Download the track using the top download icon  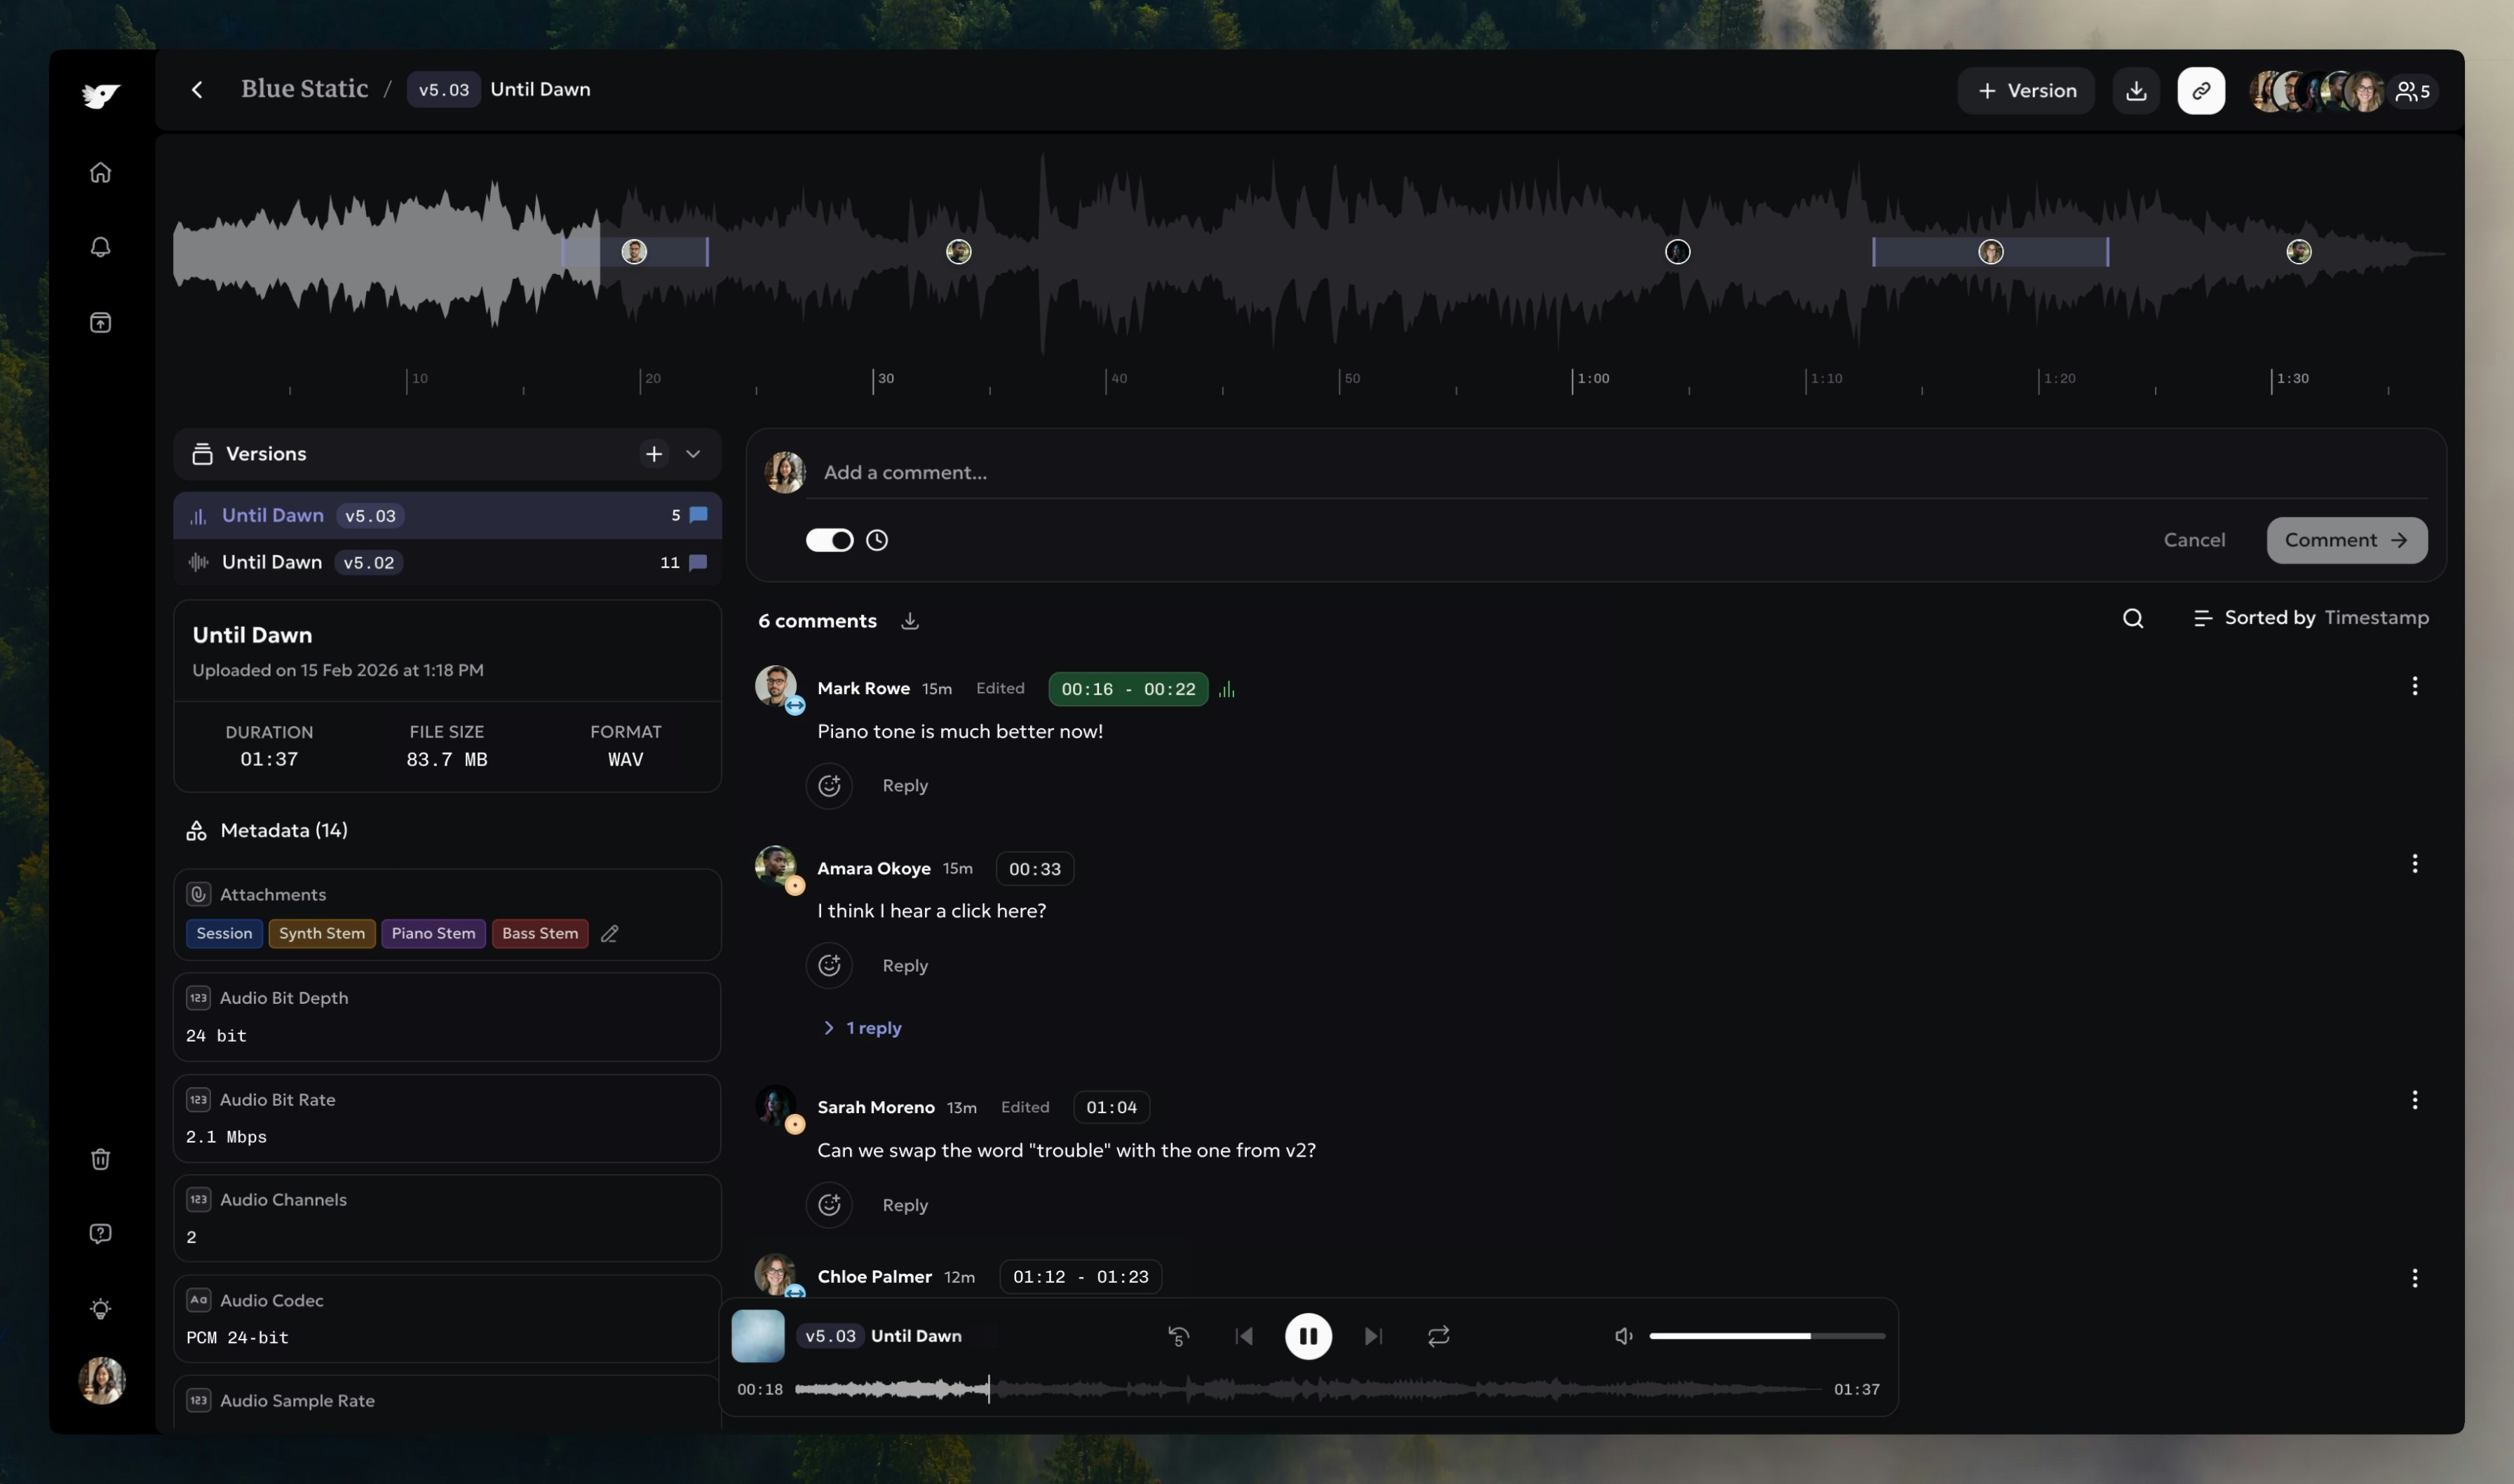[2135, 90]
